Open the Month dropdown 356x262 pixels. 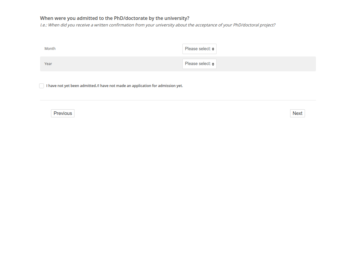pyautogui.click(x=199, y=49)
